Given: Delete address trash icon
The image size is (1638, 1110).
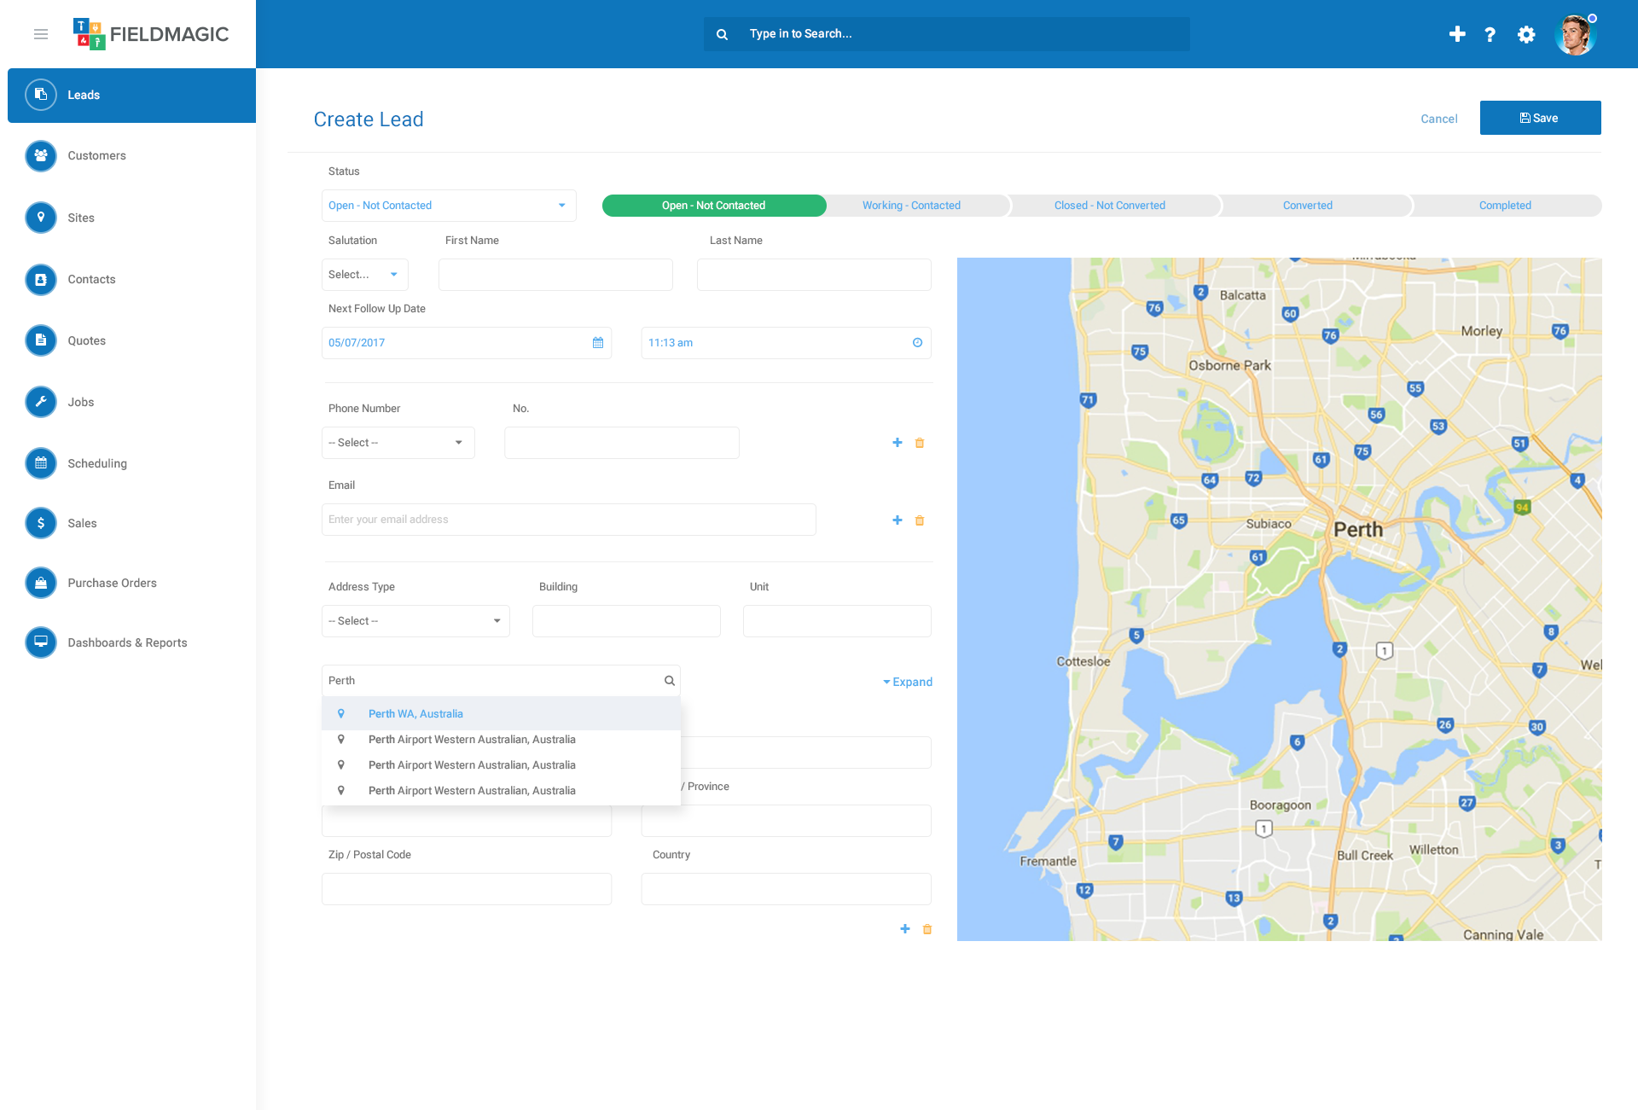Looking at the screenshot, I should point(927,929).
